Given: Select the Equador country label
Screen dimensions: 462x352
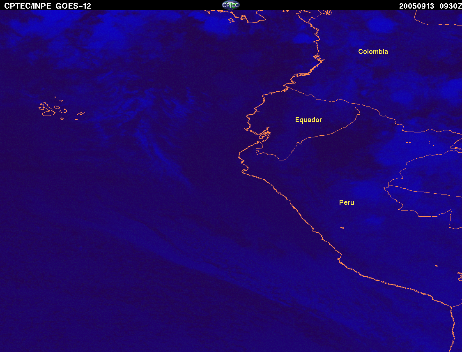Looking at the screenshot, I should click(x=308, y=120).
